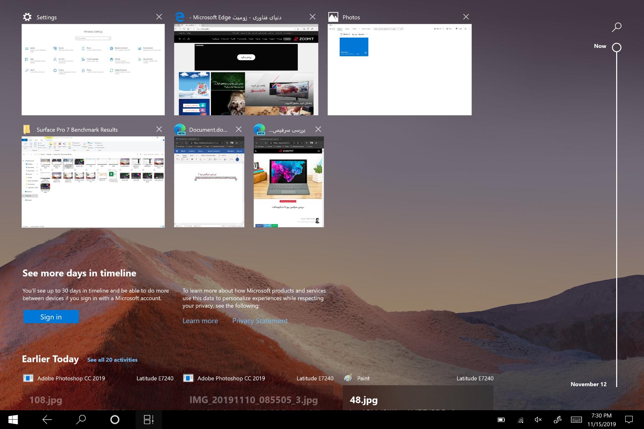
Task: Open taskbar search magnifier
Action: tap(81, 420)
